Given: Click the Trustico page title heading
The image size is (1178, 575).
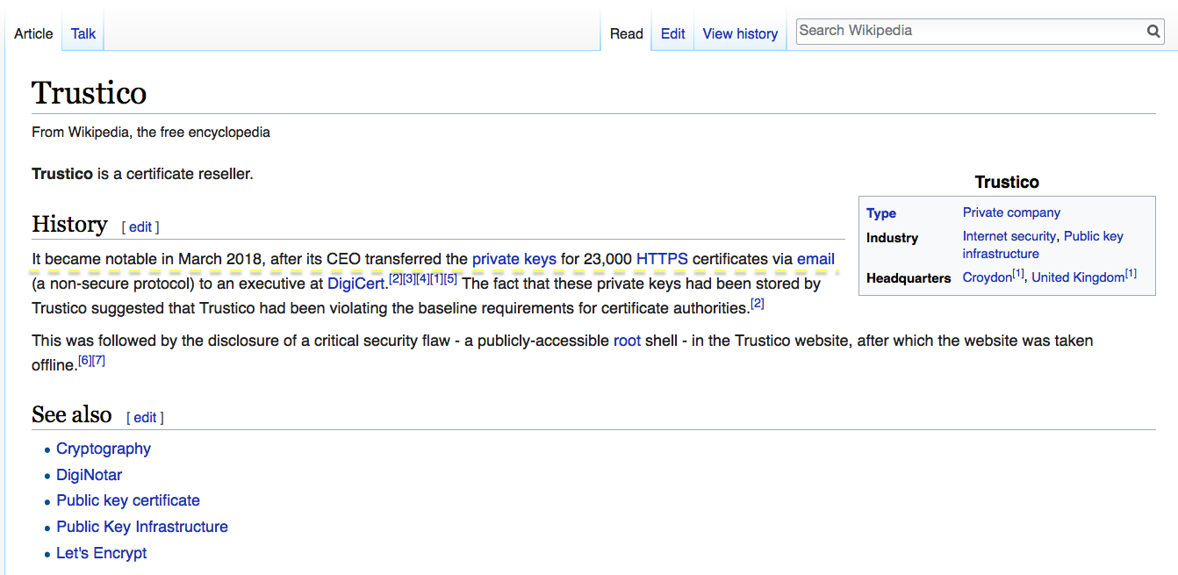Looking at the screenshot, I should (90, 93).
